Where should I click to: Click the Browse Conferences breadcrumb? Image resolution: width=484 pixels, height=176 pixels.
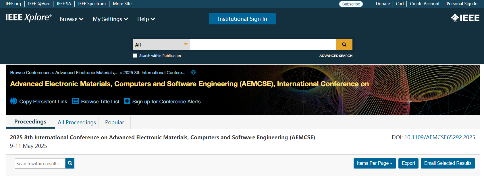pyautogui.click(x=30, y=73)
